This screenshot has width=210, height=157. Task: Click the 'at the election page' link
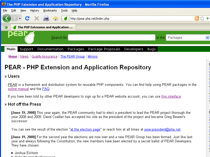85,130
